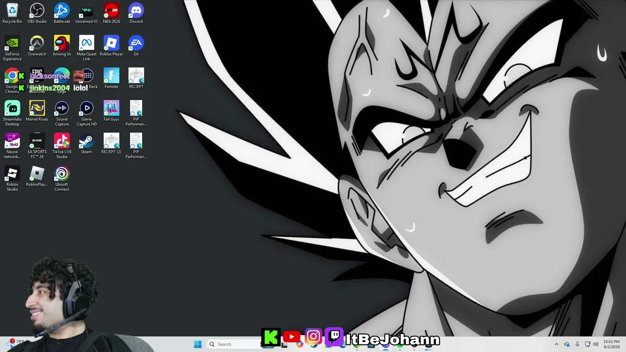Screen dimensions: 626x352
Task: Open the taskbar clock showing 10:01 PM
Action: click(x=611, y=344)
